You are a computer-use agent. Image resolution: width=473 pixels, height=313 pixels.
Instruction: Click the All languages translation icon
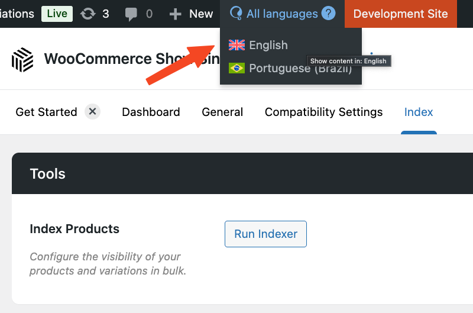point(236,14)
